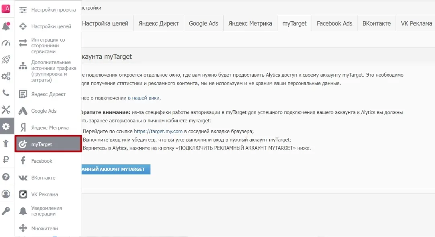Click the sliders icon beside Настройки проекта
This screenshot has height=237, width=435.
coord(23,10)
